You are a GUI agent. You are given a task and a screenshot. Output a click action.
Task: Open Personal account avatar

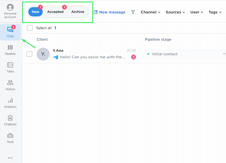(10, 7)
